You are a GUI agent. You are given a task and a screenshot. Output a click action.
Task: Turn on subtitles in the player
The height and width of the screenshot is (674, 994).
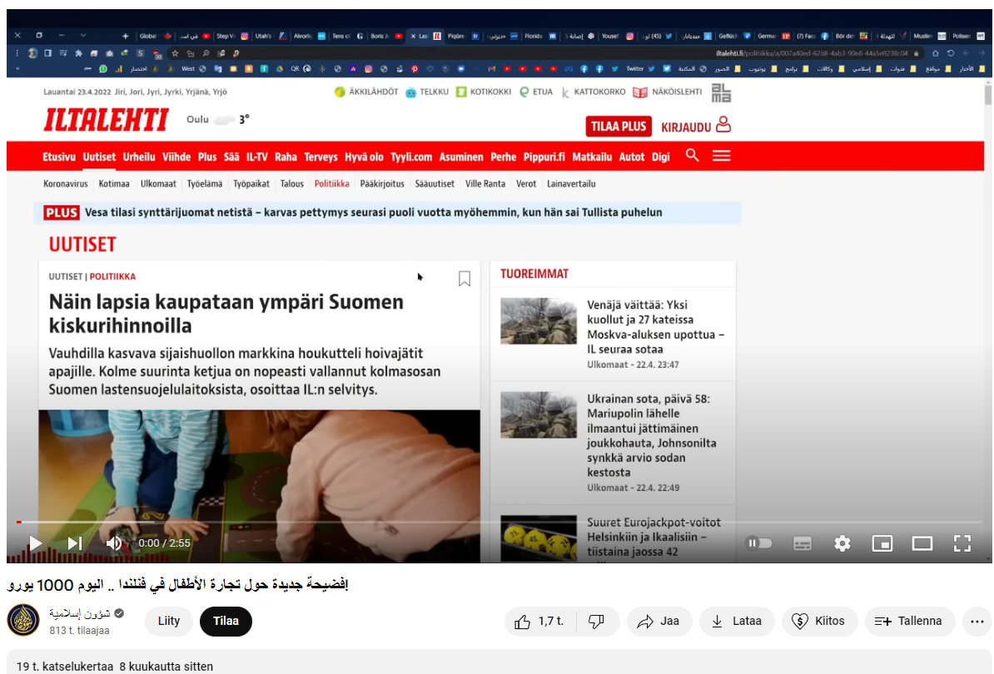click(x=802, y=543)
